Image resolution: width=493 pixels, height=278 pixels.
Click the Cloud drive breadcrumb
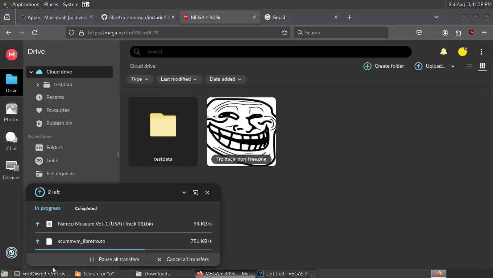point(142,66)
